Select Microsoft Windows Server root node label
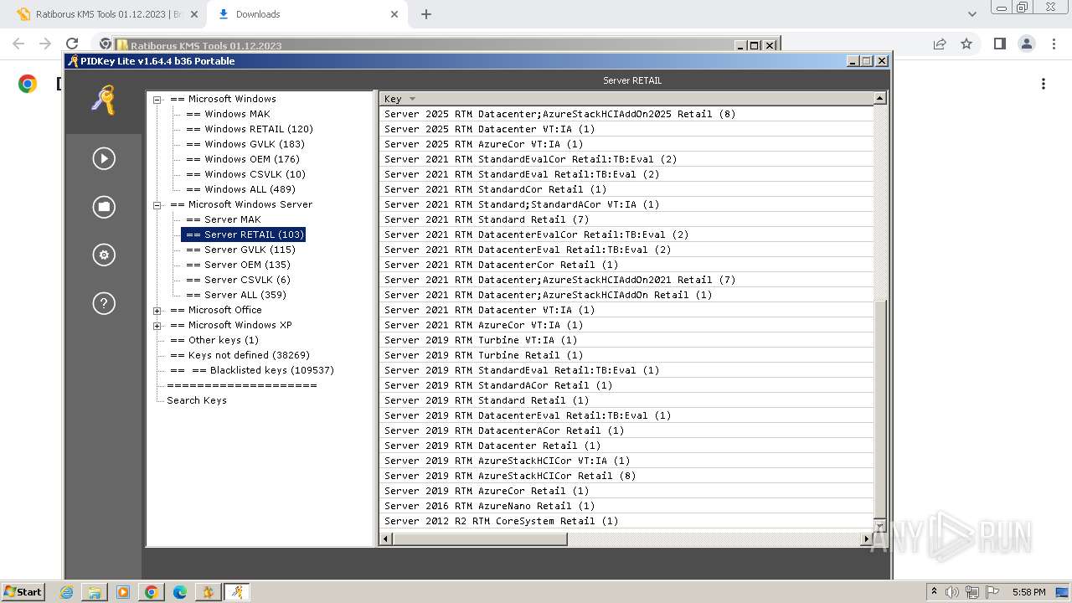1072x603 pixels. [x=241, y=204]
